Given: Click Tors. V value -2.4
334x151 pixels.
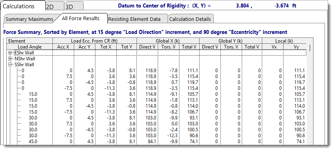Looking at the screenshot, I should (174, 129).
